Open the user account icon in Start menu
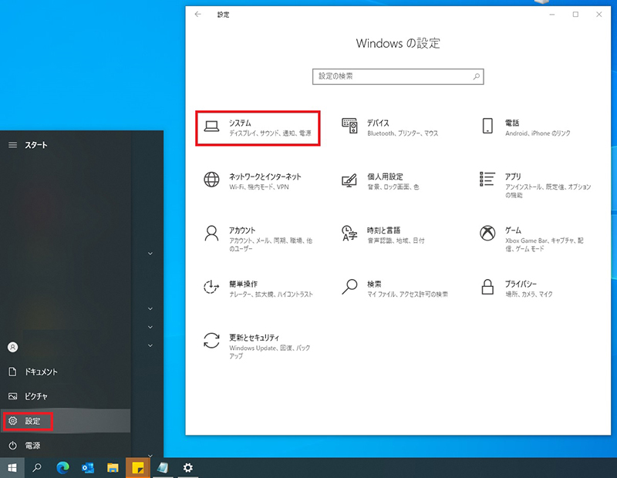 point(12,347)
